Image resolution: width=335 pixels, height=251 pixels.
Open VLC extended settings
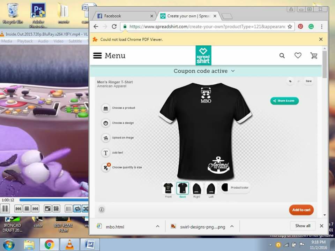[x=56, y=208]
